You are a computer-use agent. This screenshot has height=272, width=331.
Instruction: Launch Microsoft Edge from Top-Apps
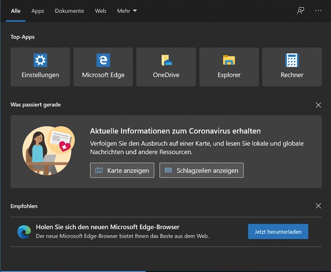(x=103, y=67)
